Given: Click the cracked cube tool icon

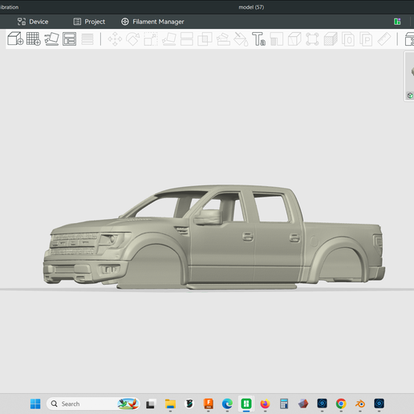Looking at the screenshot, I should (294, 39).
